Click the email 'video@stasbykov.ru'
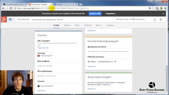 pyautogui.click(x=105, y=61)
